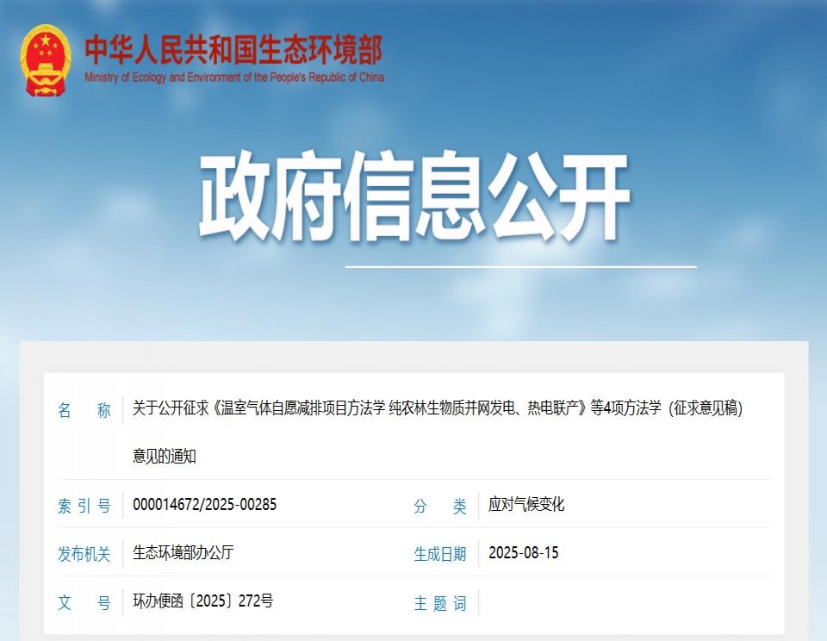Select the 文号 label
The width and height of the screenshot is (827, 641).
tap(84, 602)
